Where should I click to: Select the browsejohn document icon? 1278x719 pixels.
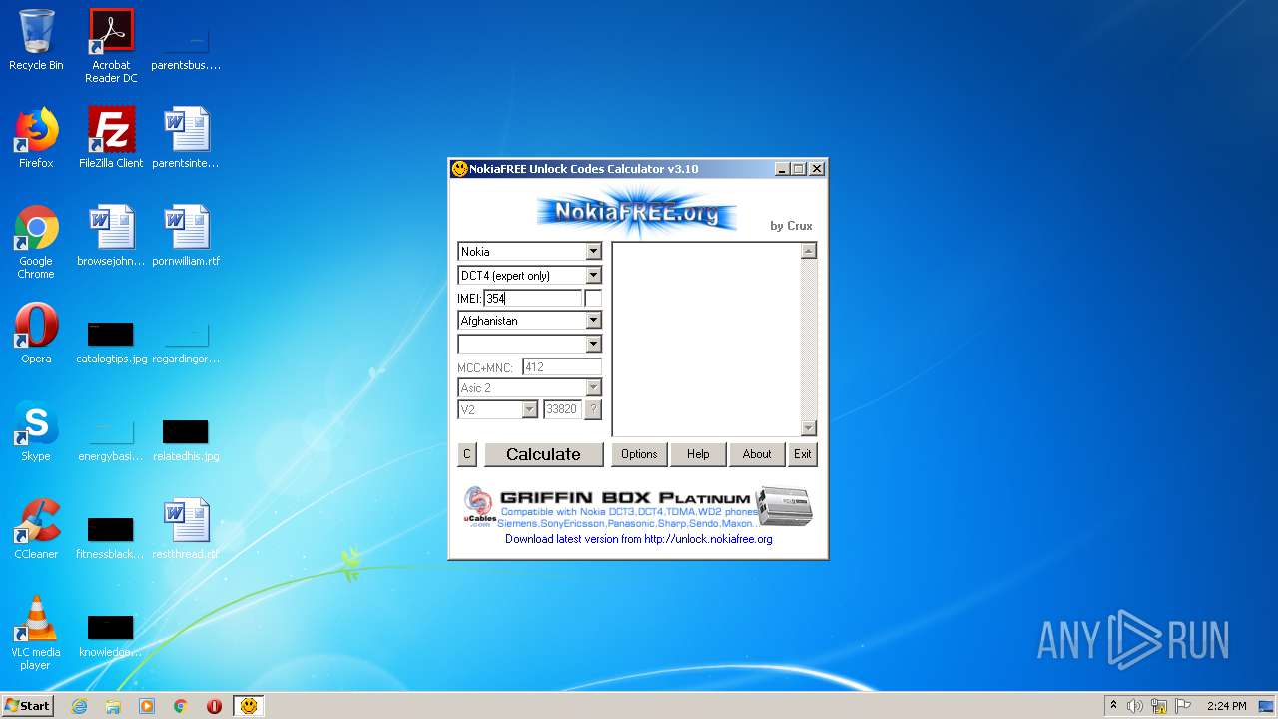point(111,236)
